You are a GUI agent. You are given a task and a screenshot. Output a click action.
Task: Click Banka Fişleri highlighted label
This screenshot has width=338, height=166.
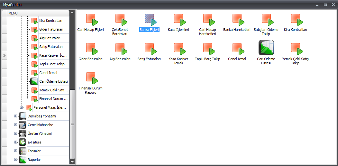[x=150, y=30]
